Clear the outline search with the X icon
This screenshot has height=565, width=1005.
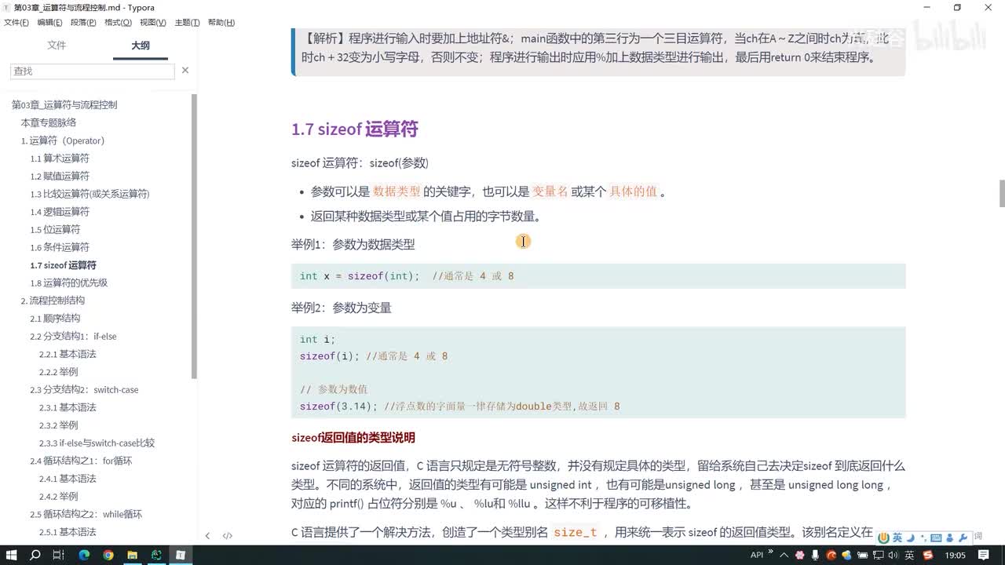[x=185, y=71]
